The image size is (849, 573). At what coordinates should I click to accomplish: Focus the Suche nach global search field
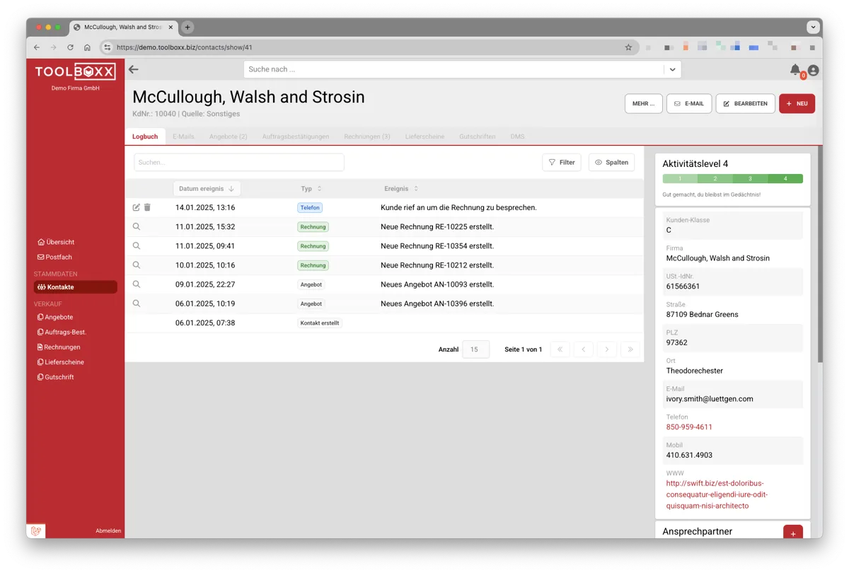pyautogui.click(x=454, y=69)
